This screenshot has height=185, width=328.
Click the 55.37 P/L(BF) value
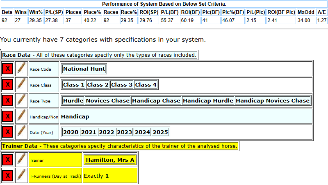click(x=169, y=20)
